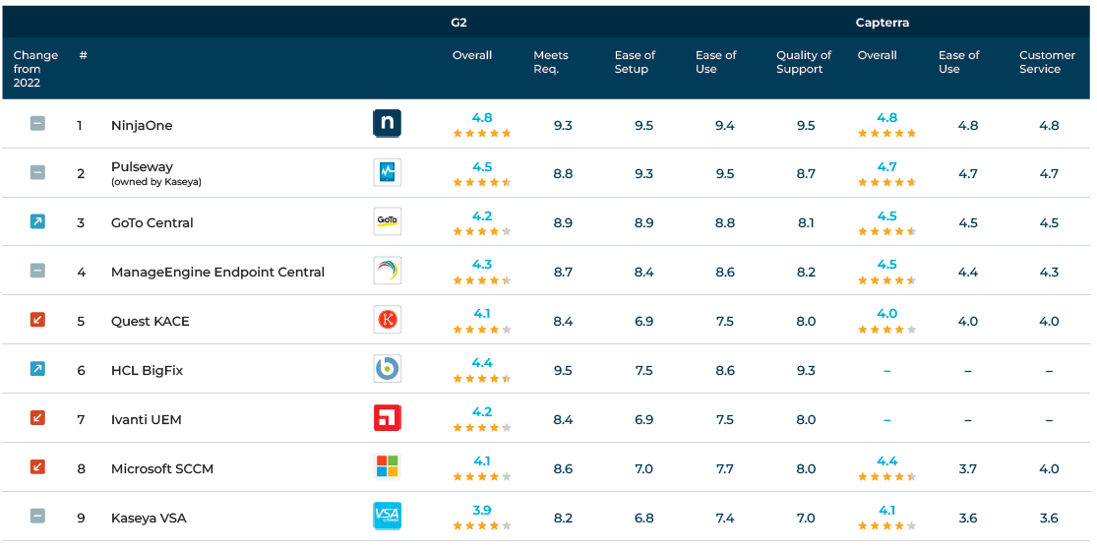Click GoTo Central's 8.1 Quality of Support value
This screenshot has height=551, width=1097.
click(806, 223)
